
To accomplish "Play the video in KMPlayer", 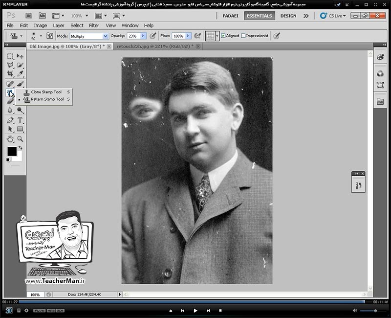I will pyautogui.click(x=195, y=311).
